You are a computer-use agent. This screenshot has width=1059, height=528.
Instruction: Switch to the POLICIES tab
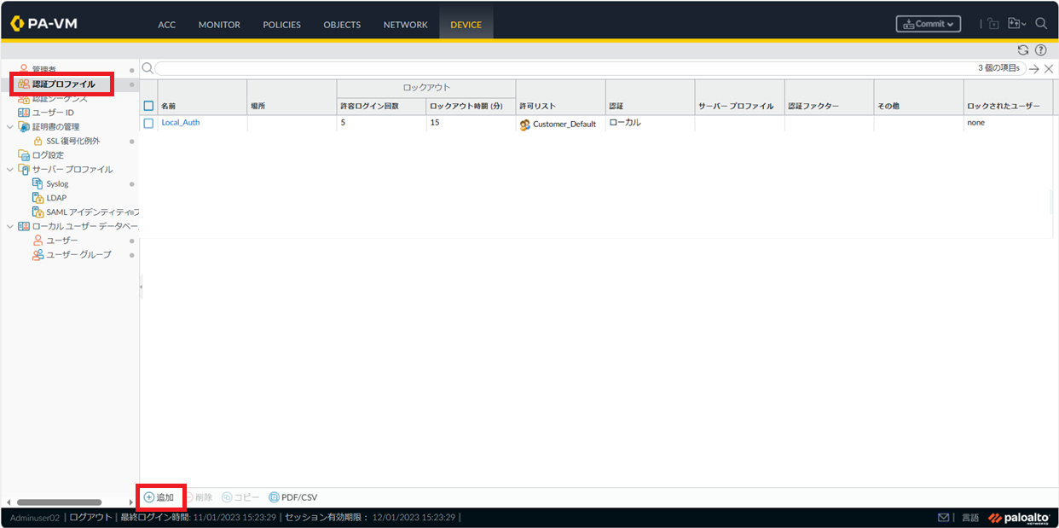pyautogui.click(x=281, y=25)
